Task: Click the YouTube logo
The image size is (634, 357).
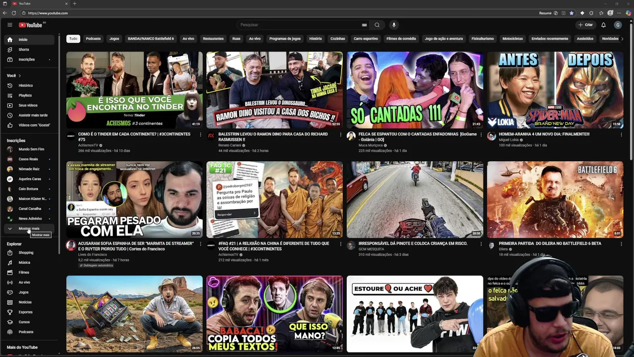Action: (32, 25)
